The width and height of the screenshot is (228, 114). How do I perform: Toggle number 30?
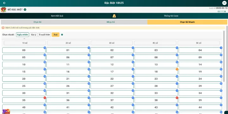click(24, 93)
